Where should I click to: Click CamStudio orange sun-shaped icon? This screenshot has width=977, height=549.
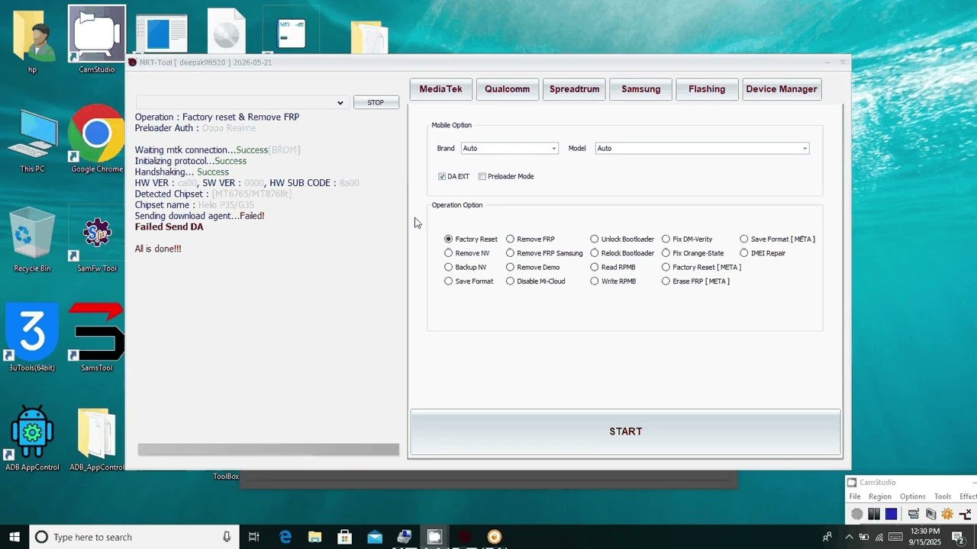[947, 514]
